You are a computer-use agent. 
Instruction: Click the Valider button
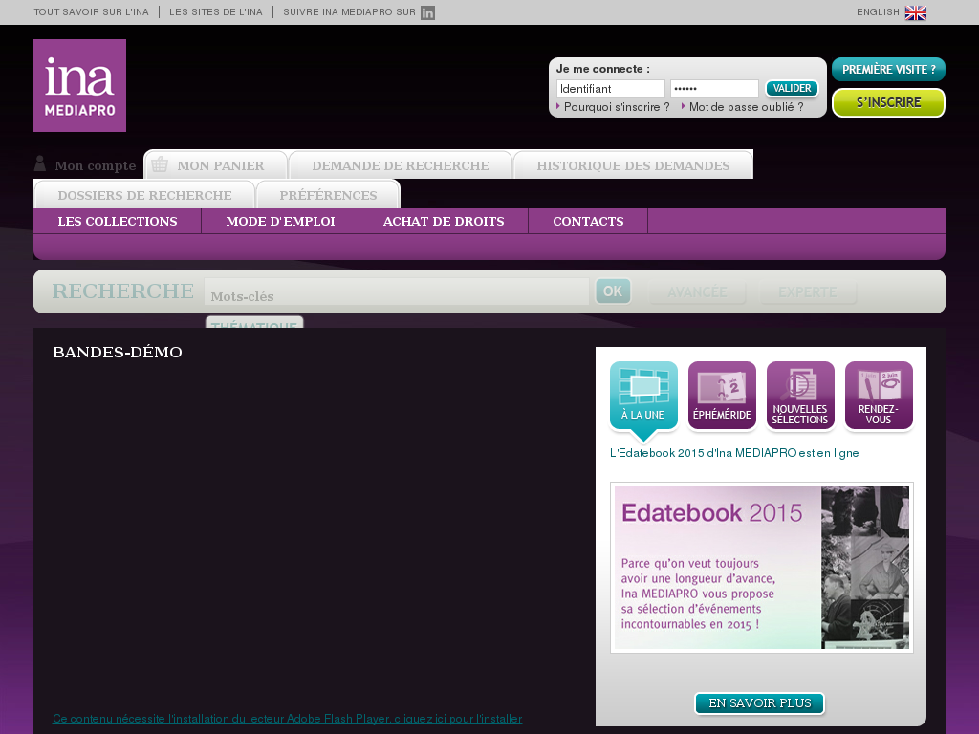[792, 89]
